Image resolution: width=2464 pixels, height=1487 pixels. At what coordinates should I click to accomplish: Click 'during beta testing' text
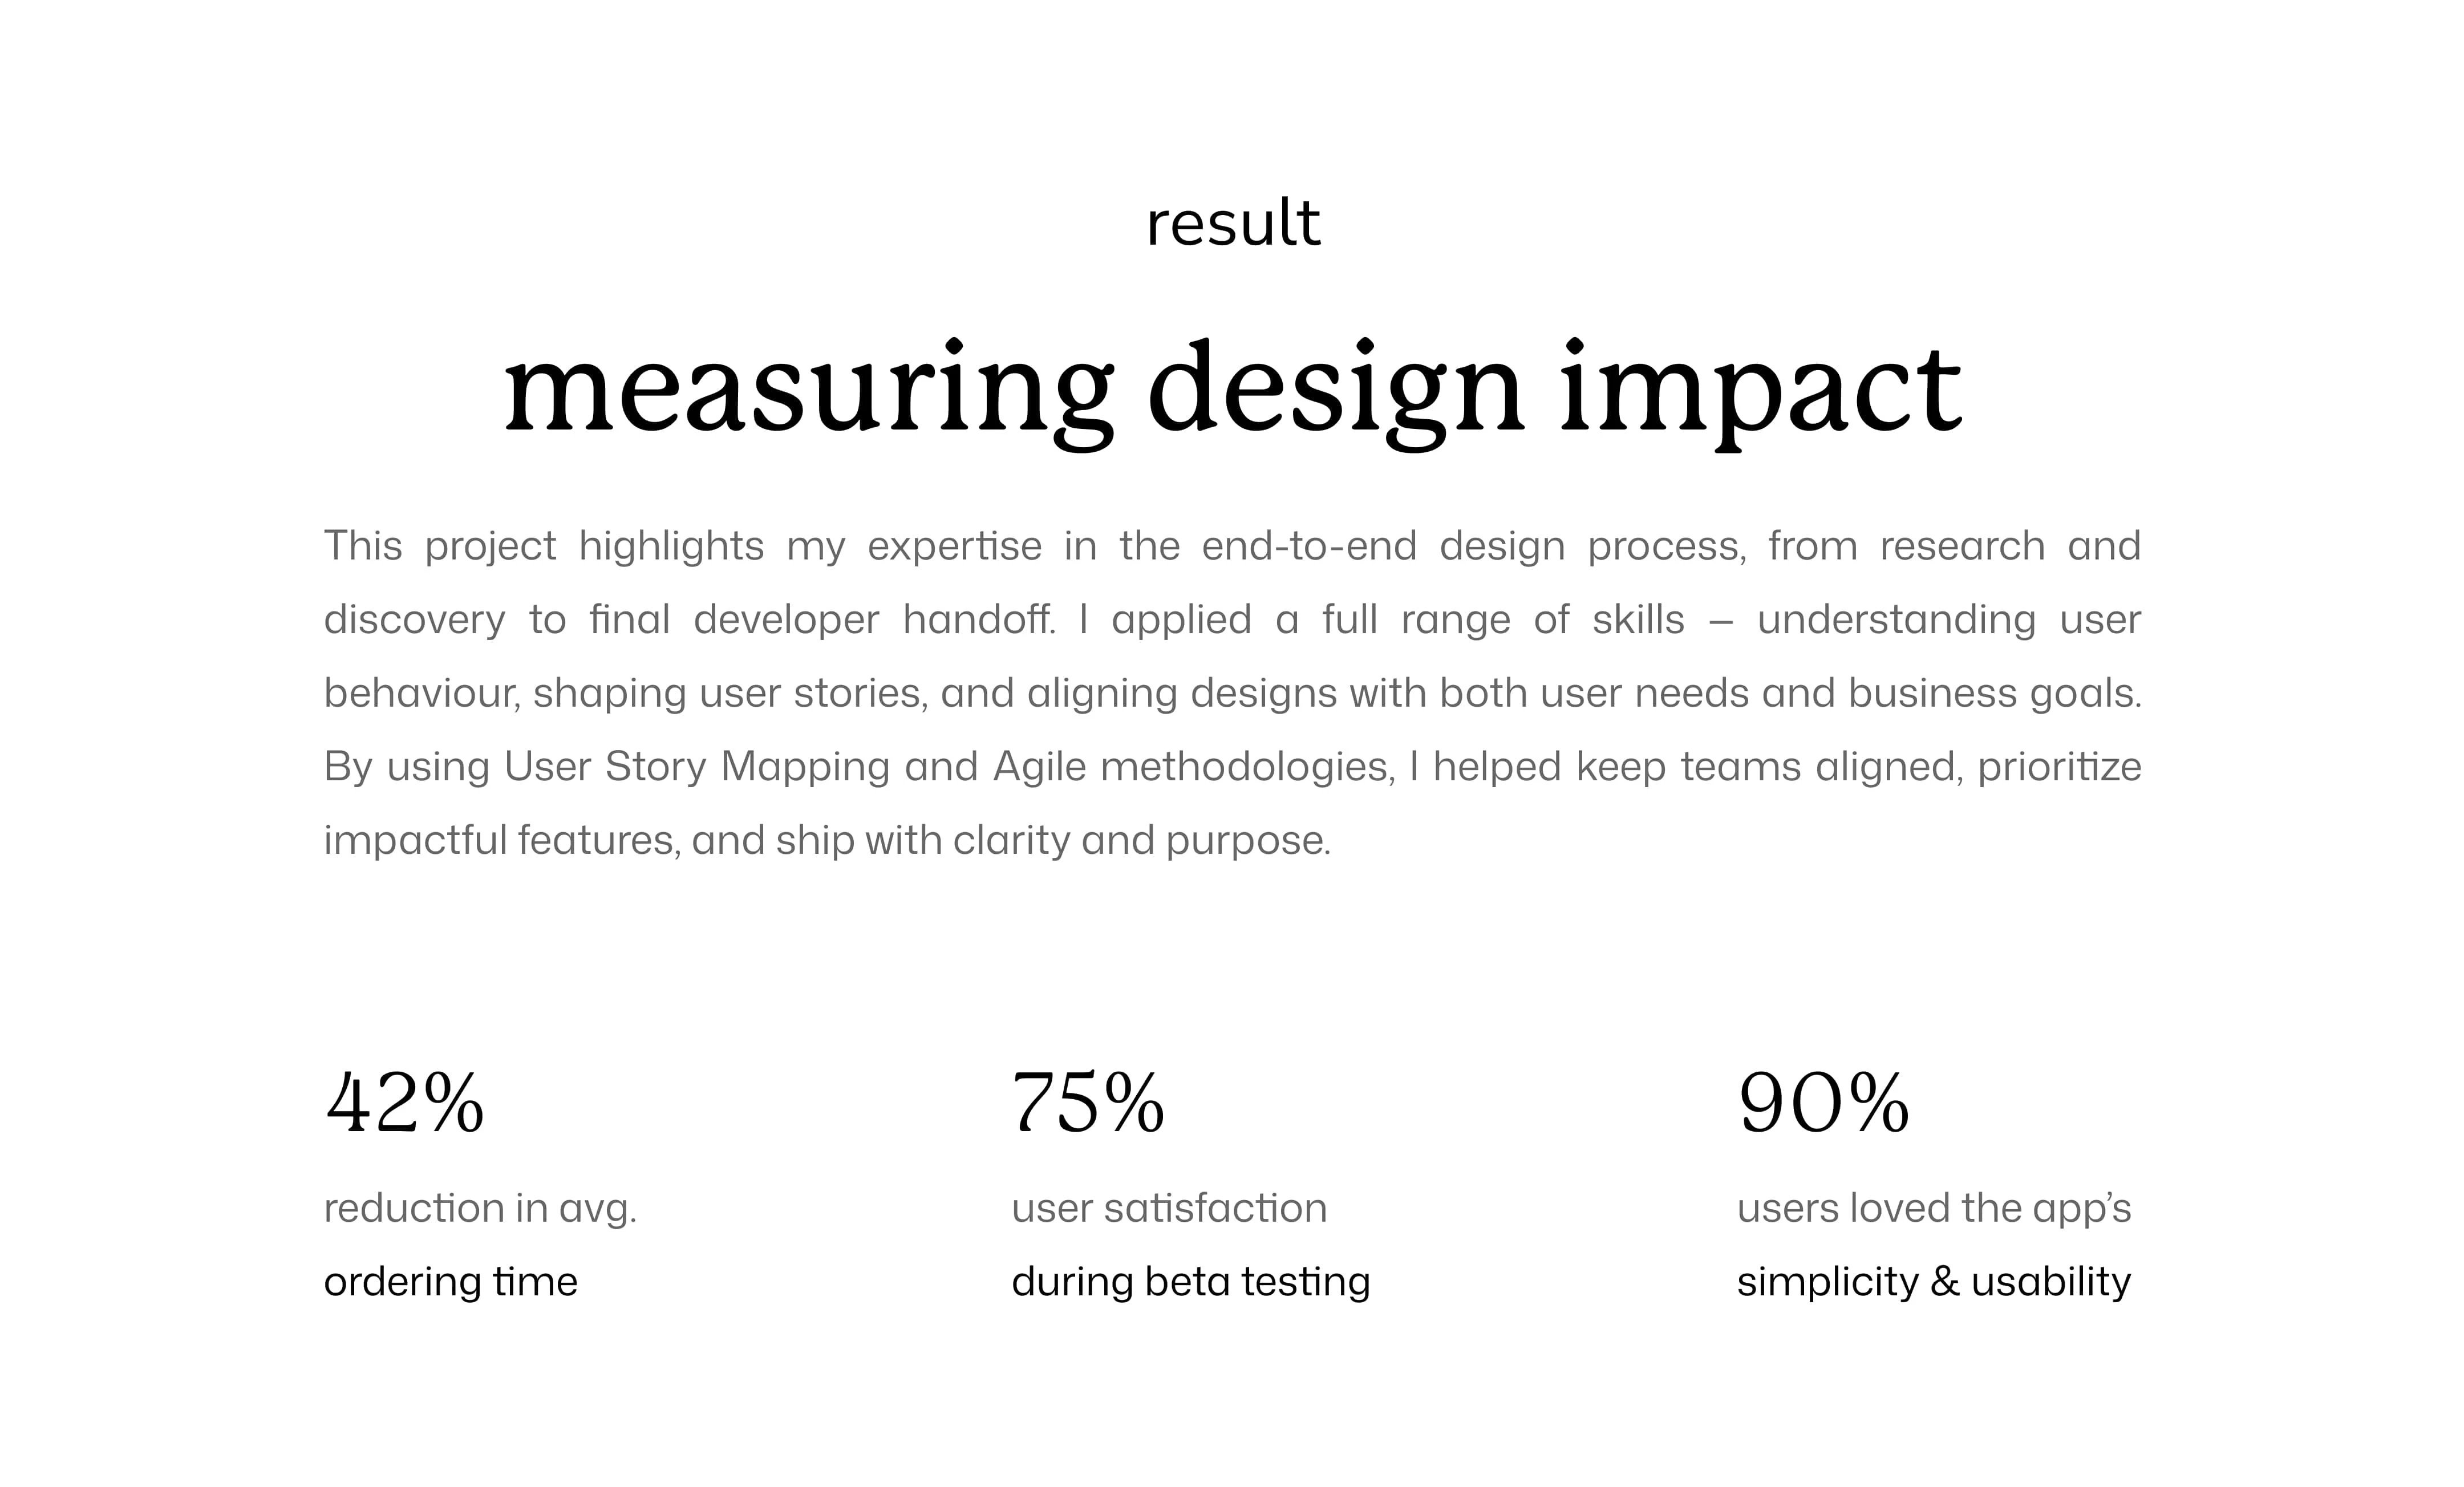[x=1191, y=1282]
